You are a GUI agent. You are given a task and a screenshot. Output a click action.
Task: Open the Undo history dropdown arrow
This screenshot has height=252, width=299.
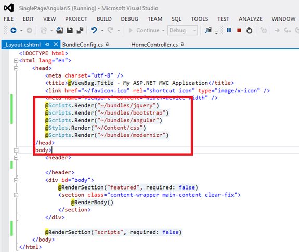[102, 30]
